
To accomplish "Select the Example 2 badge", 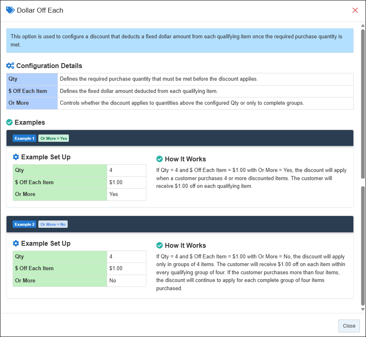I will 24,224.
